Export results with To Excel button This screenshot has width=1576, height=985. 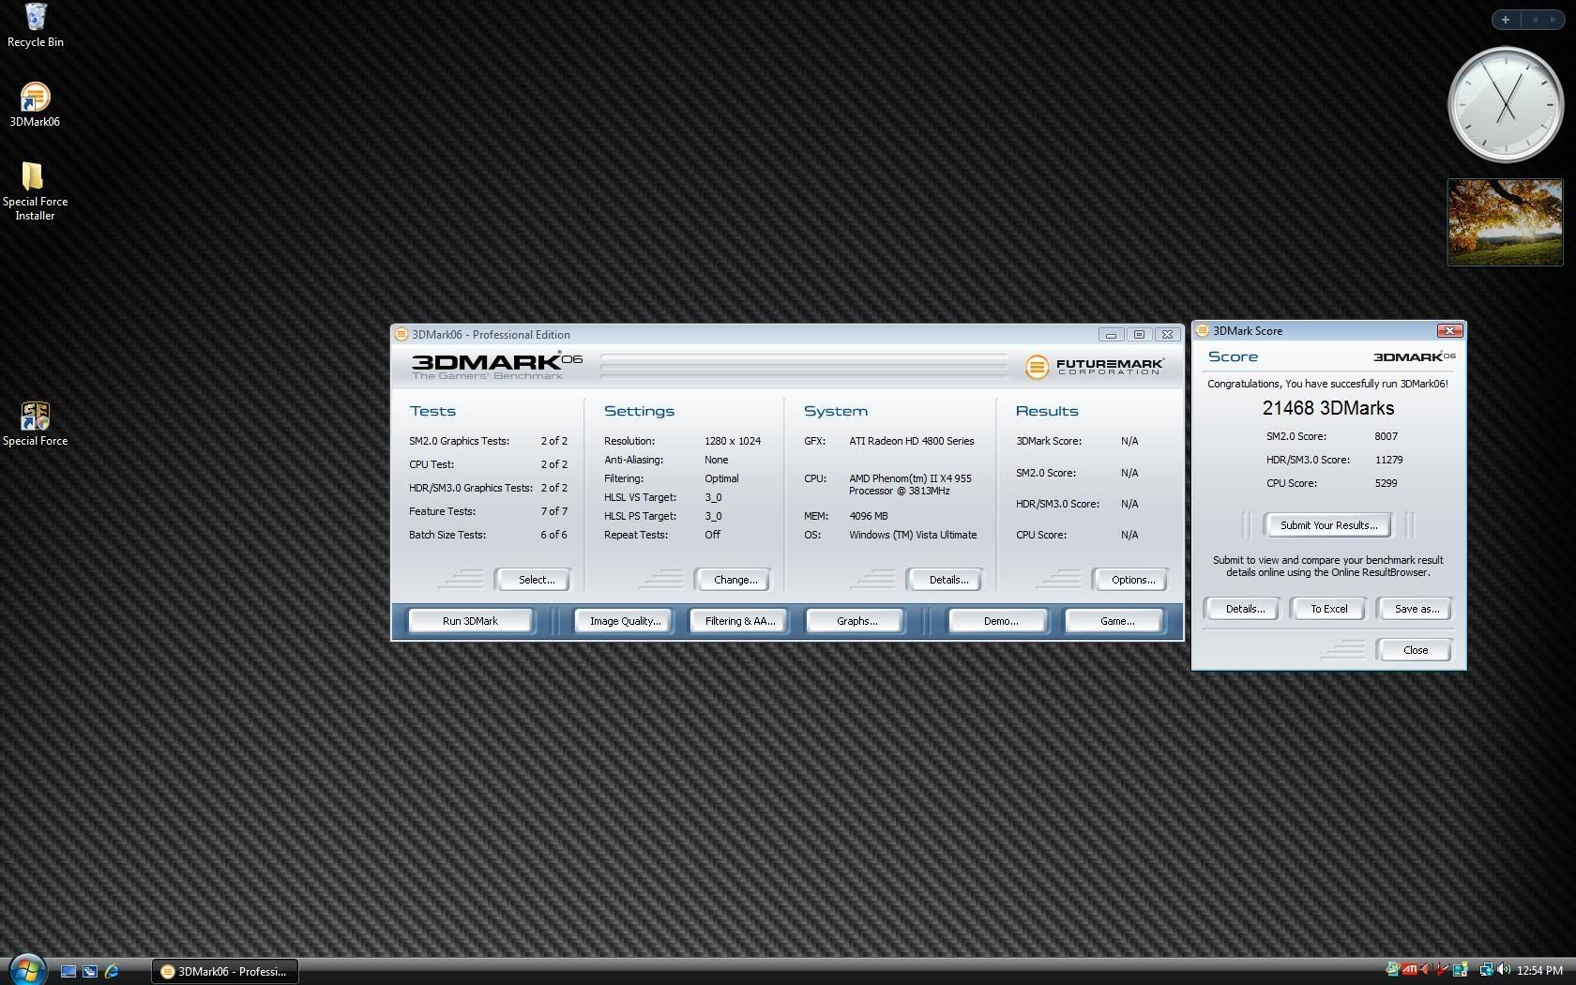[1328, 609]
